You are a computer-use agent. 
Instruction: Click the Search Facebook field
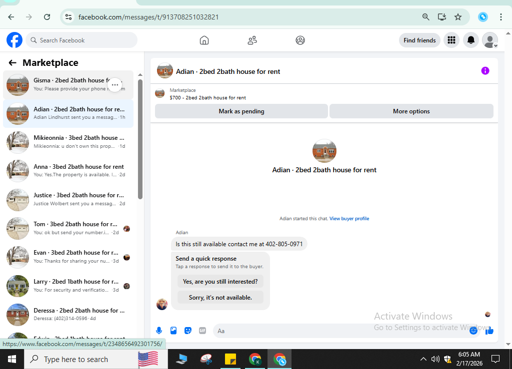tap(81, 40)
